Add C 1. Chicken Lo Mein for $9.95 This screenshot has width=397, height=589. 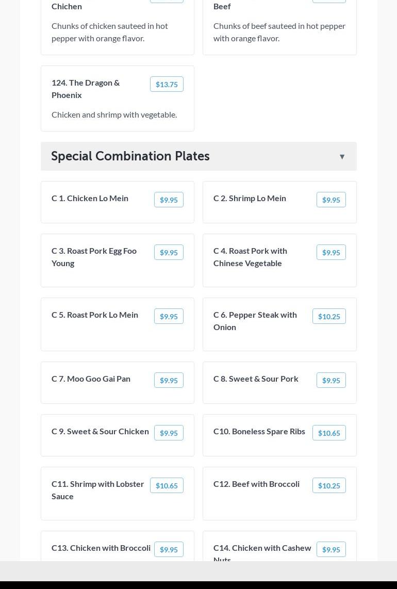pyautogui.click(x=169, y=200)
